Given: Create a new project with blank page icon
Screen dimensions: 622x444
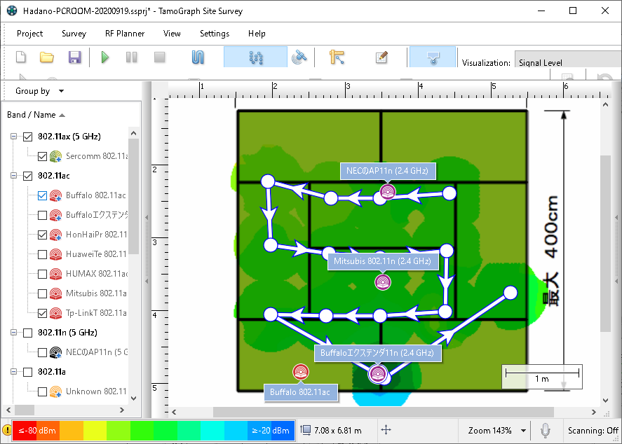Looking at the screenshot, I should click(x=21, y=57).
